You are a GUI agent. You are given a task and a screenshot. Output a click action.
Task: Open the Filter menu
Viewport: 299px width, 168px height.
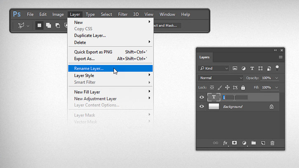(122, 14)
